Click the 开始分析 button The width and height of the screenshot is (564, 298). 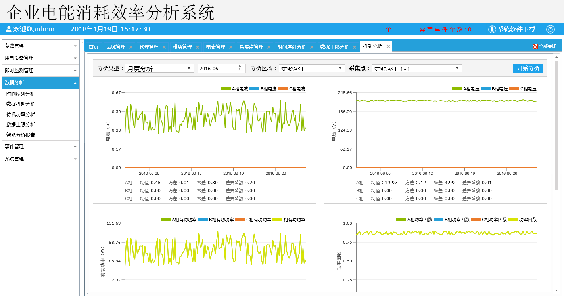[528, 68]
